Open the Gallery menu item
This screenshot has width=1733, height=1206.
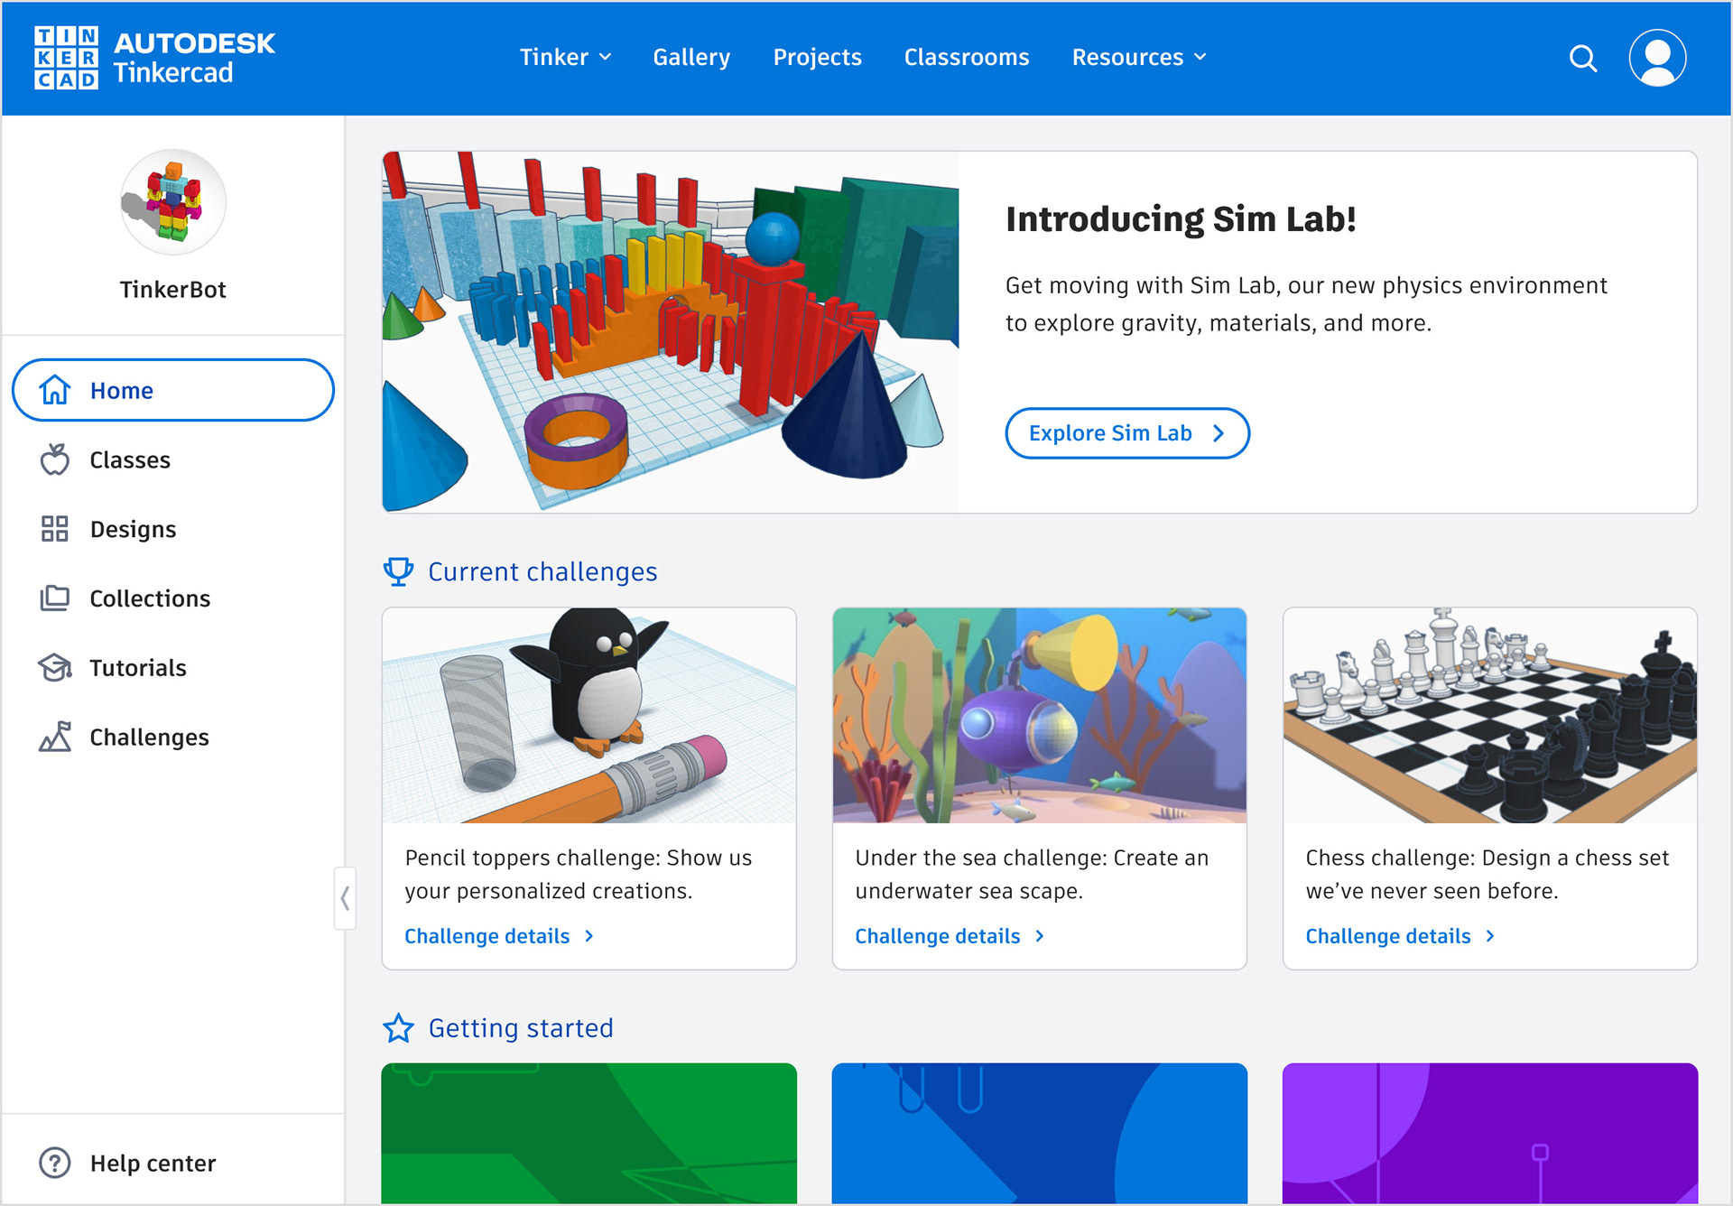coord(691,57)
